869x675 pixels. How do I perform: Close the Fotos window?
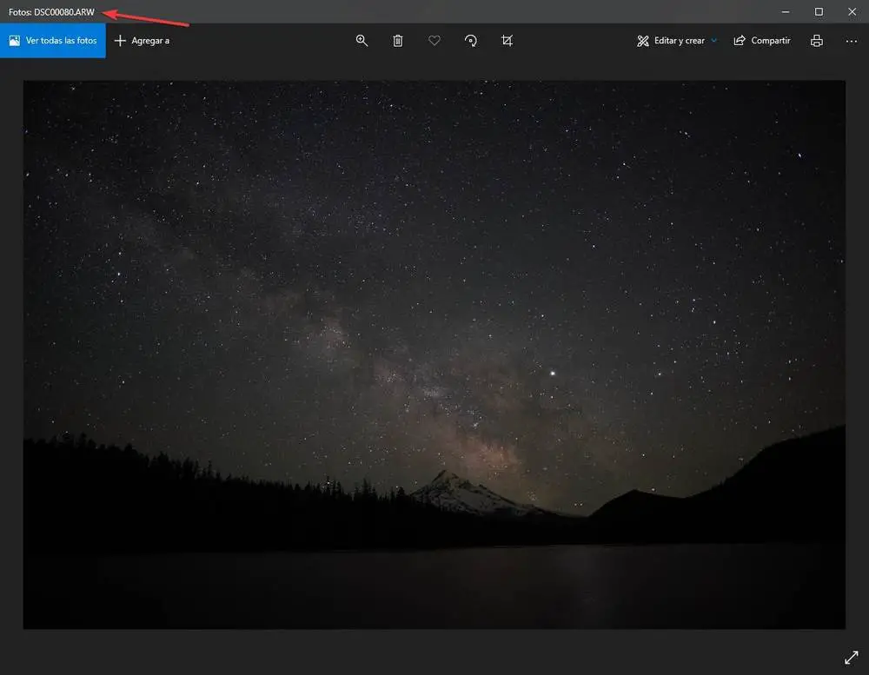(852, 11)
